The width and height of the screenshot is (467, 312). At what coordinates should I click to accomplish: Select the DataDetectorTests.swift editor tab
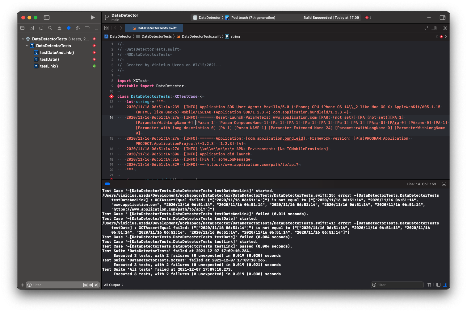[x=157, y=28]
